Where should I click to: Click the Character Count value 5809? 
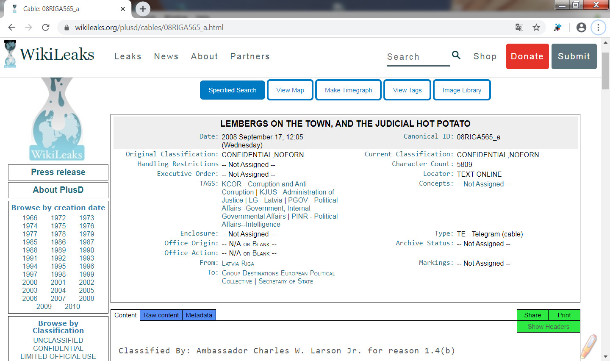pyautogui.click(x=464, y=164)
